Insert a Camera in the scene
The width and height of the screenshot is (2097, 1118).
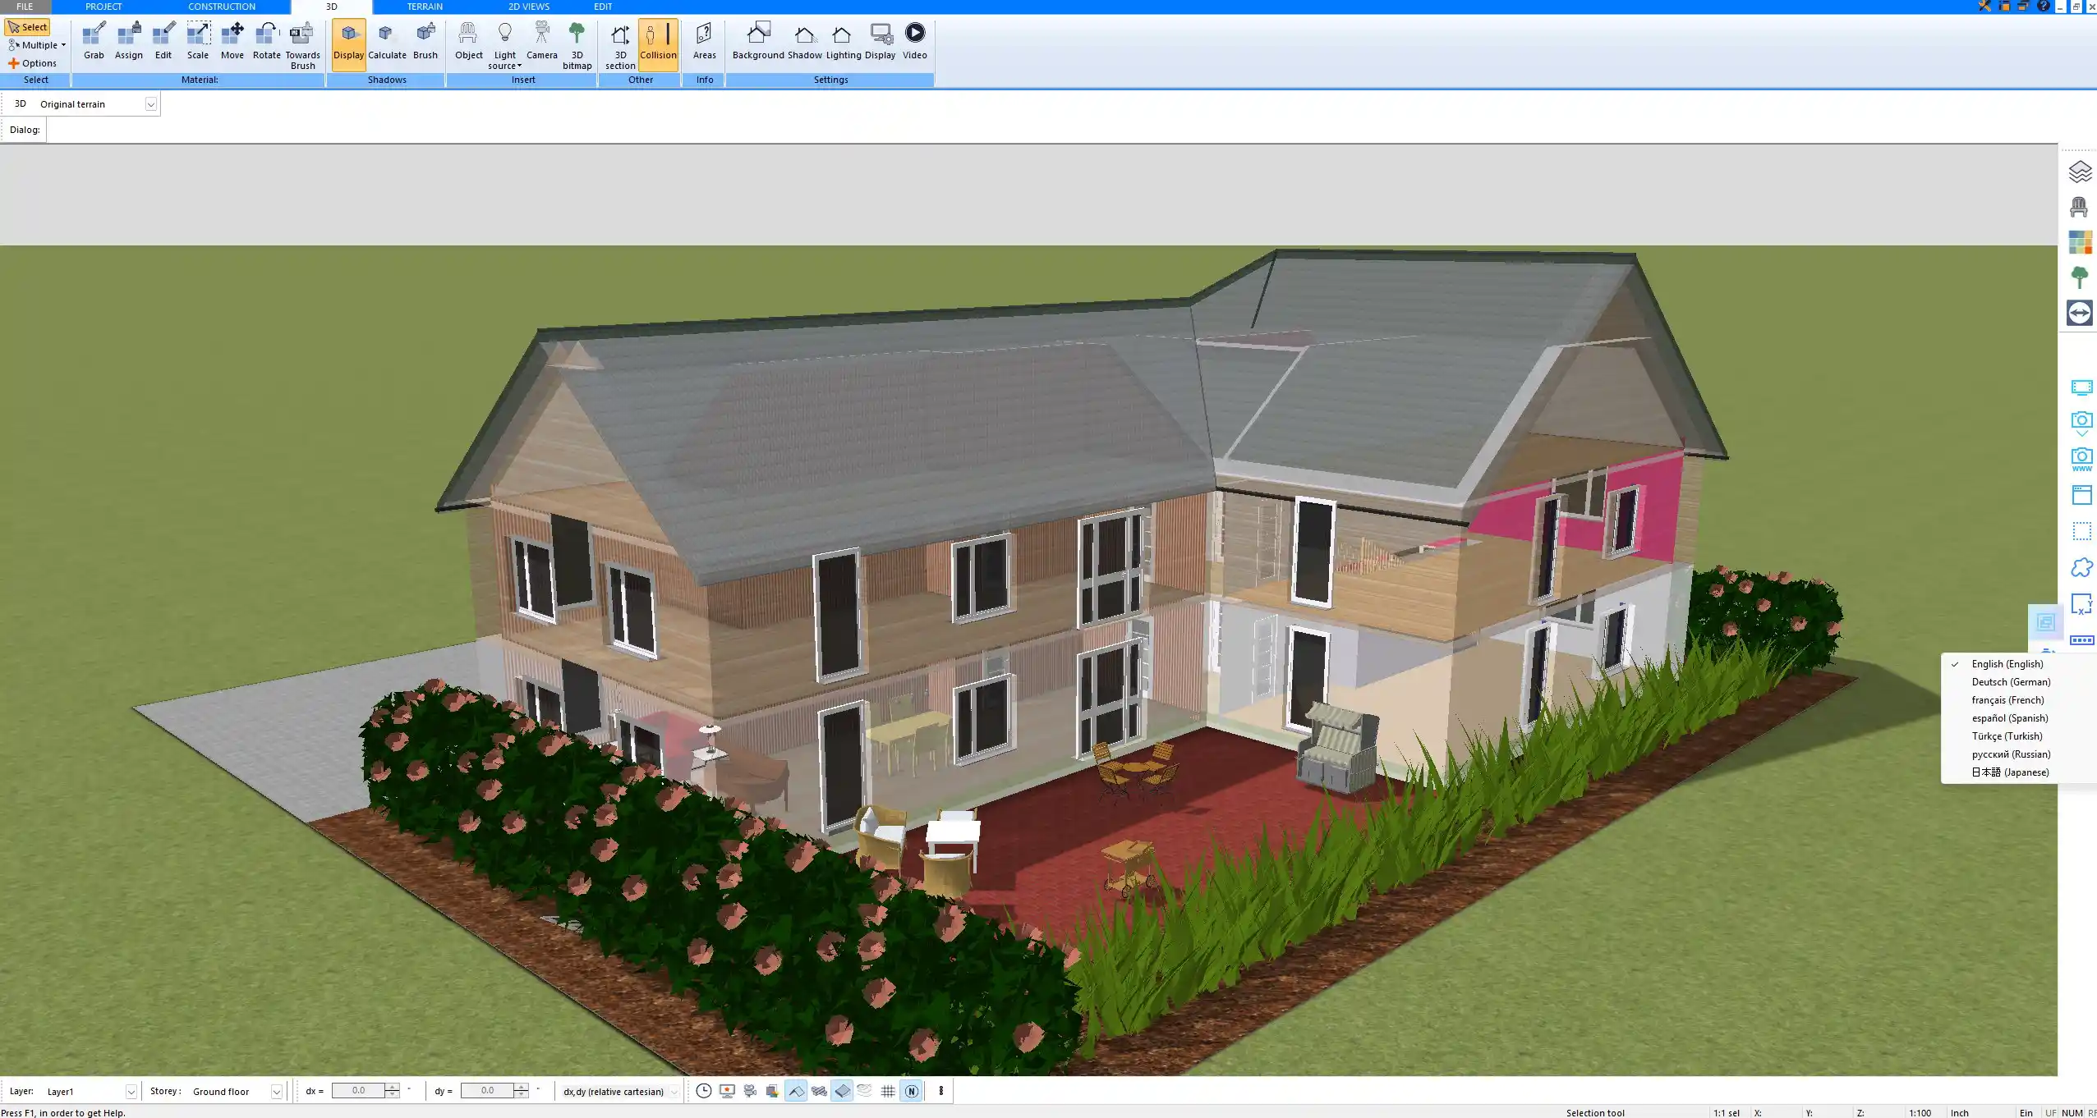tap(541, 41)
